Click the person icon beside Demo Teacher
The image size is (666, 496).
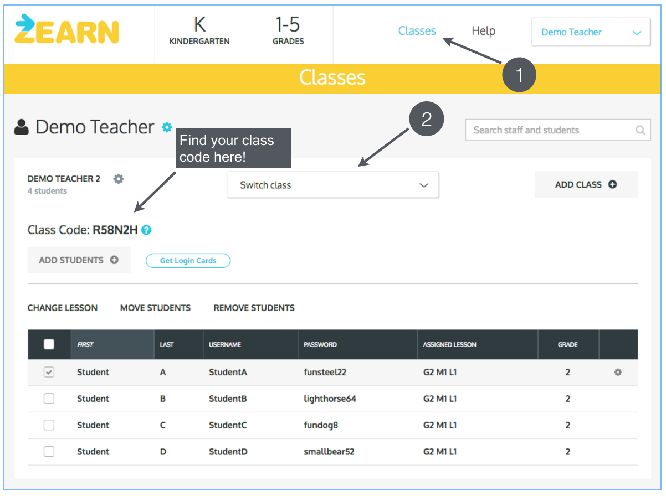[x=21, y=126]
